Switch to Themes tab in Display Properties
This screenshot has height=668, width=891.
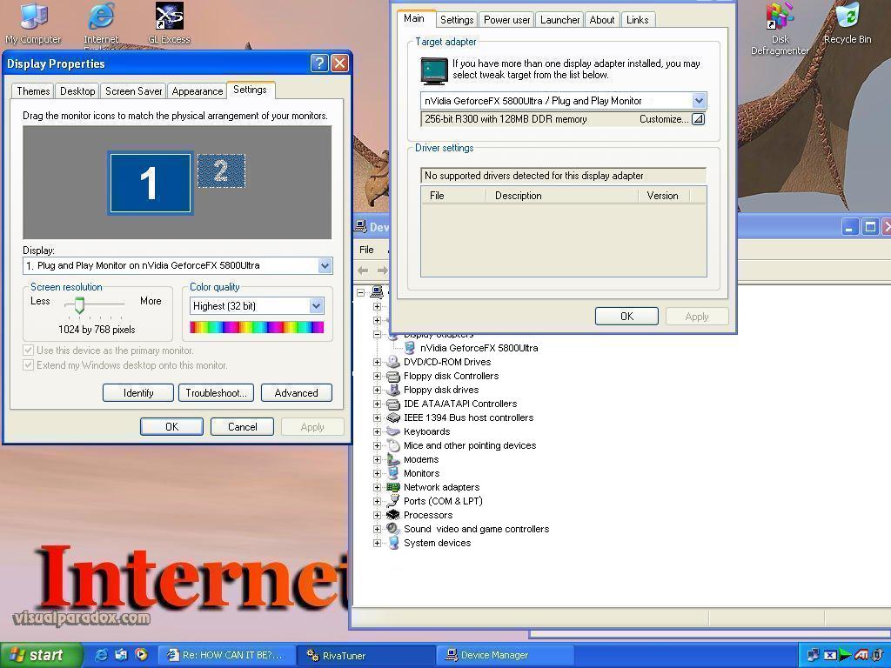click(33, 90)
